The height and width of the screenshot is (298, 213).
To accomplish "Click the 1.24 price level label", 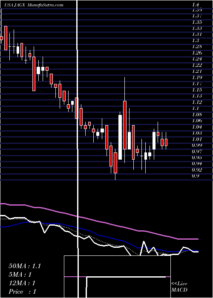I will click(x=197, y=59).
